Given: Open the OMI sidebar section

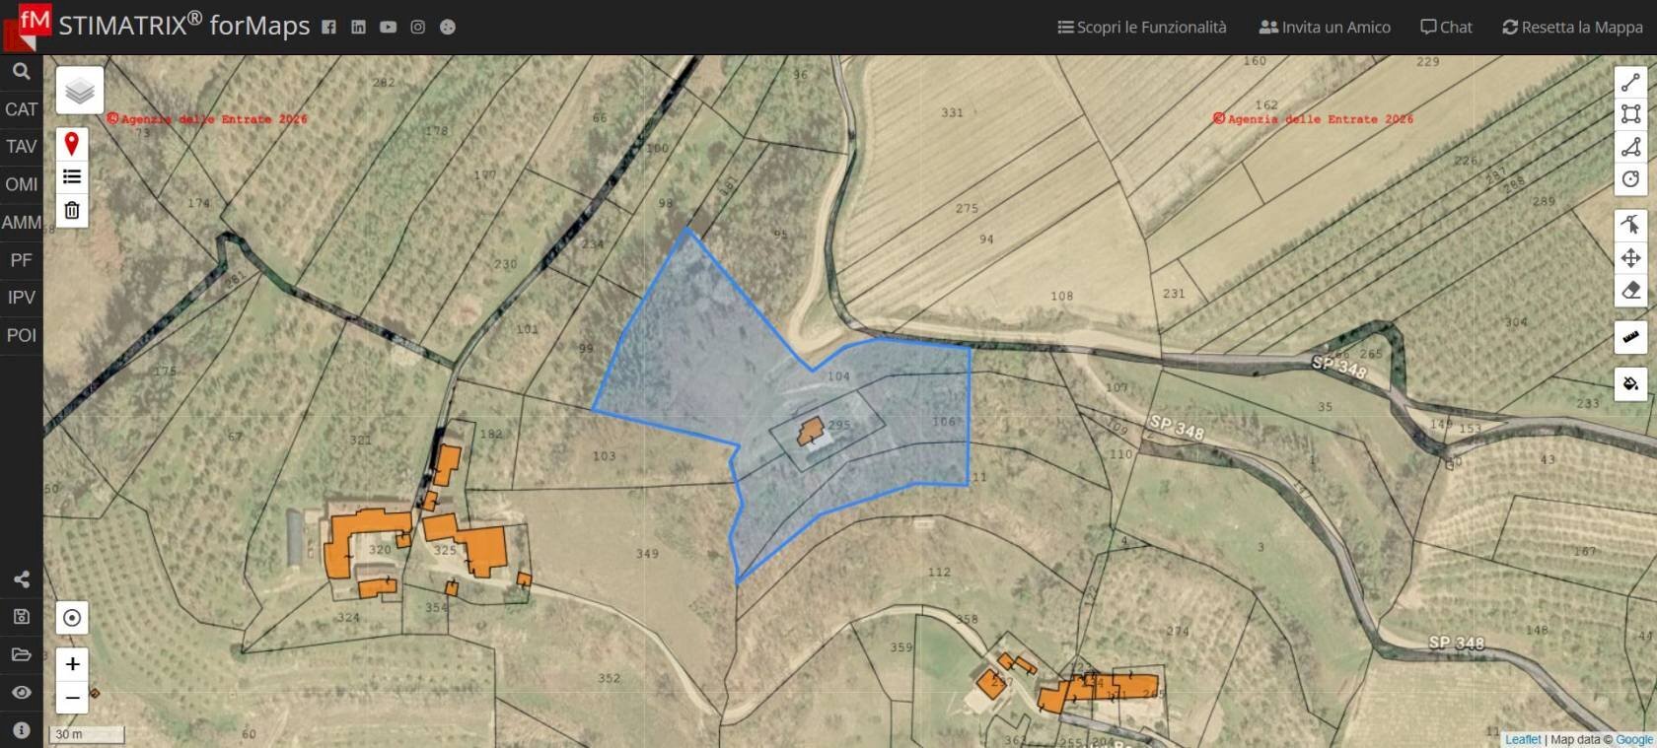Looking at the screenshot, I should (22, 184).
